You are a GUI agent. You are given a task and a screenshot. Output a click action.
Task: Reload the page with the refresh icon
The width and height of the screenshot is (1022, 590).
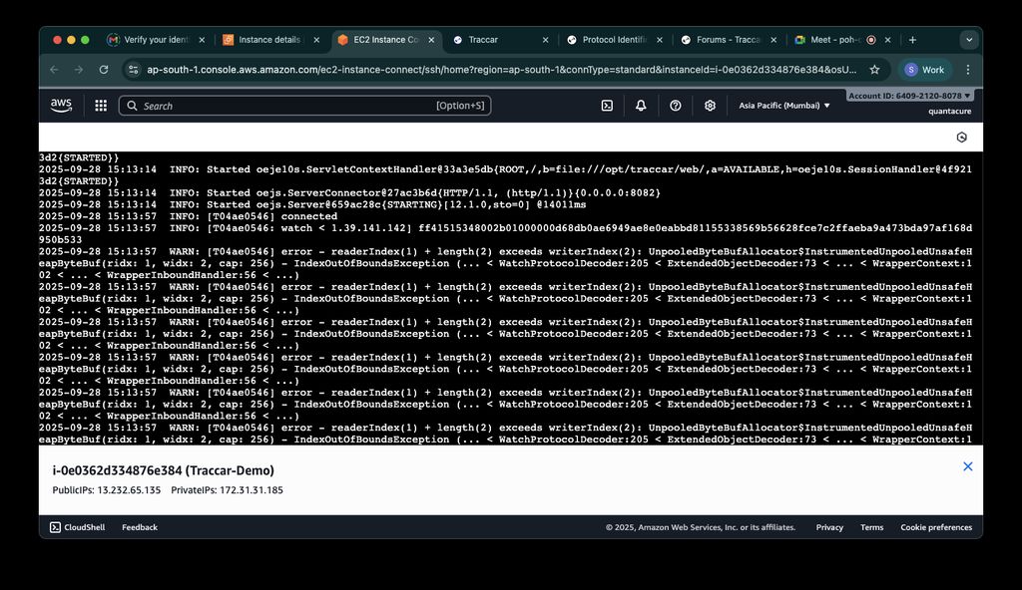[104, 70]
